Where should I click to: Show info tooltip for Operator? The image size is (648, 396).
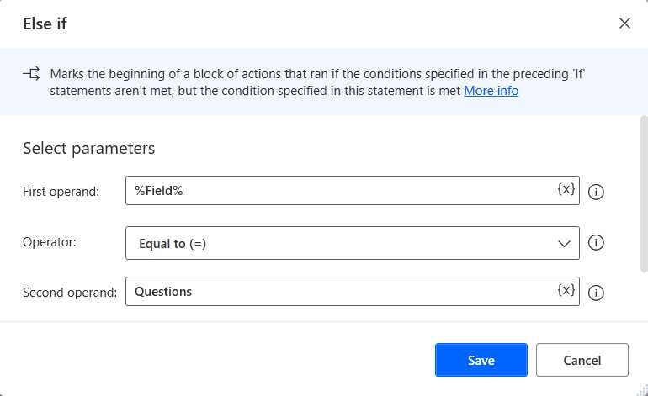pyautogui.click(x=596, y=243)
